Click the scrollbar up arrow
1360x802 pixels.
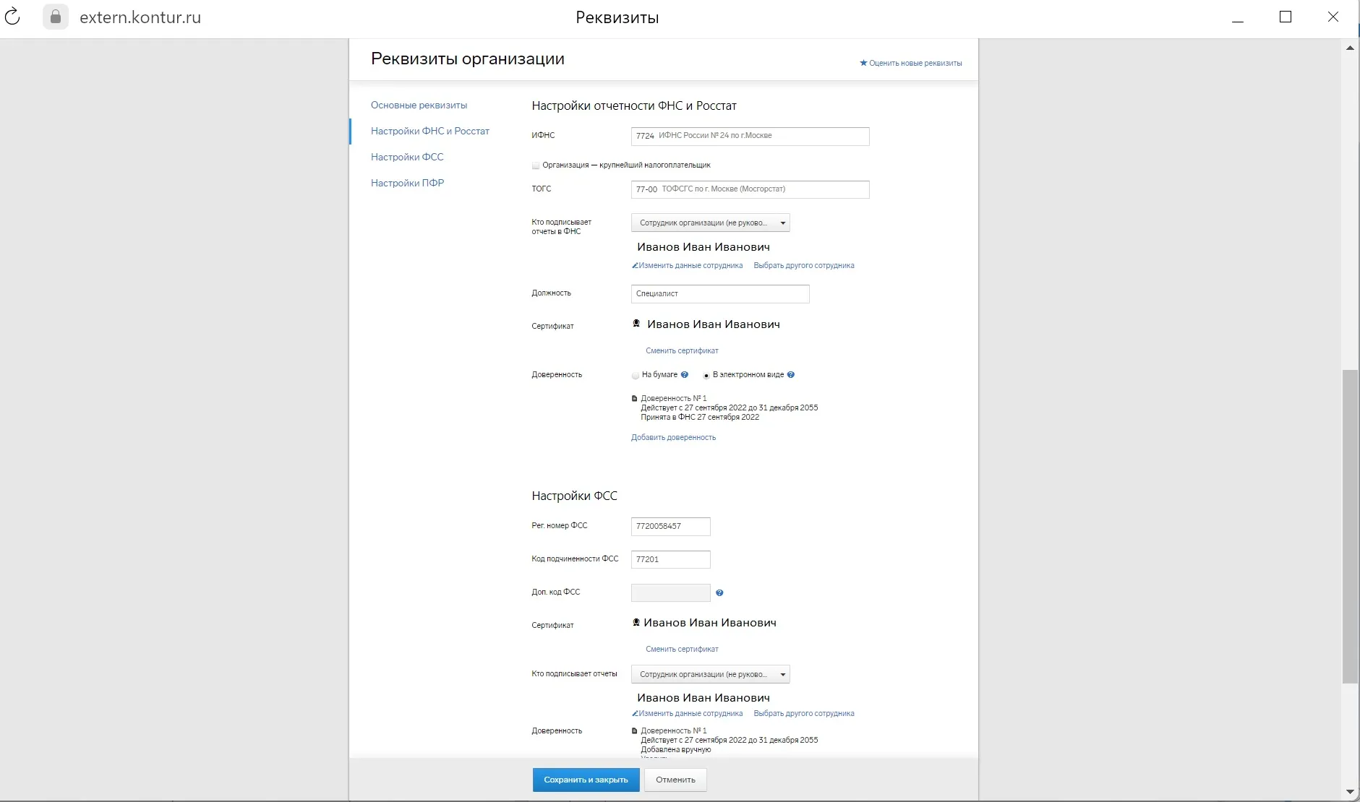pos(1349,48)
